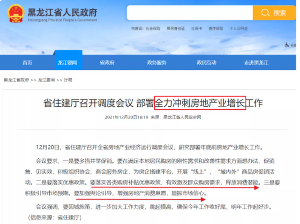This screenshot has width=300, height=224.
Task: Click the accessibility wheelchair icon
Action: [x=286, y=45]
